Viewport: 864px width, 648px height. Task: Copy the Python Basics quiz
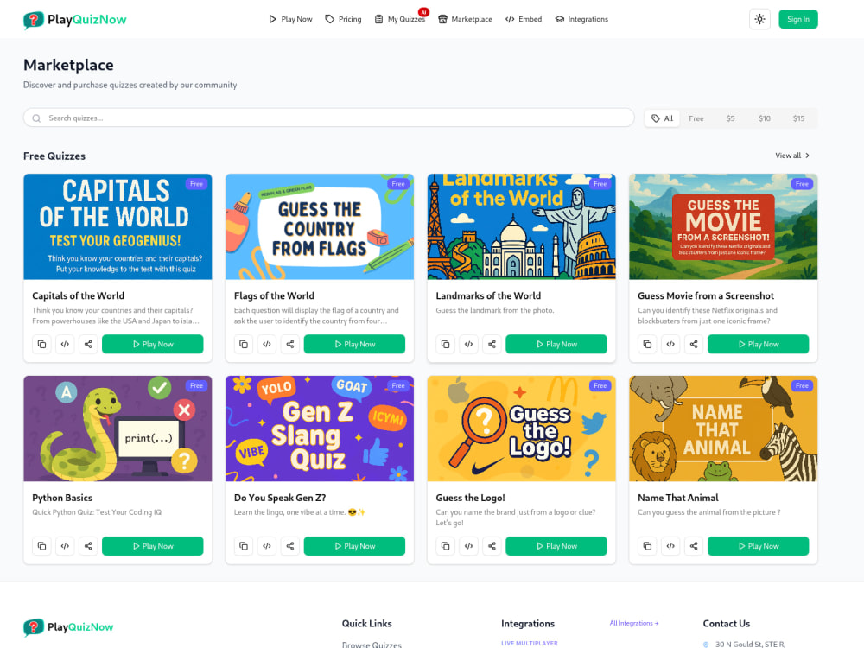tap(41, 546)
